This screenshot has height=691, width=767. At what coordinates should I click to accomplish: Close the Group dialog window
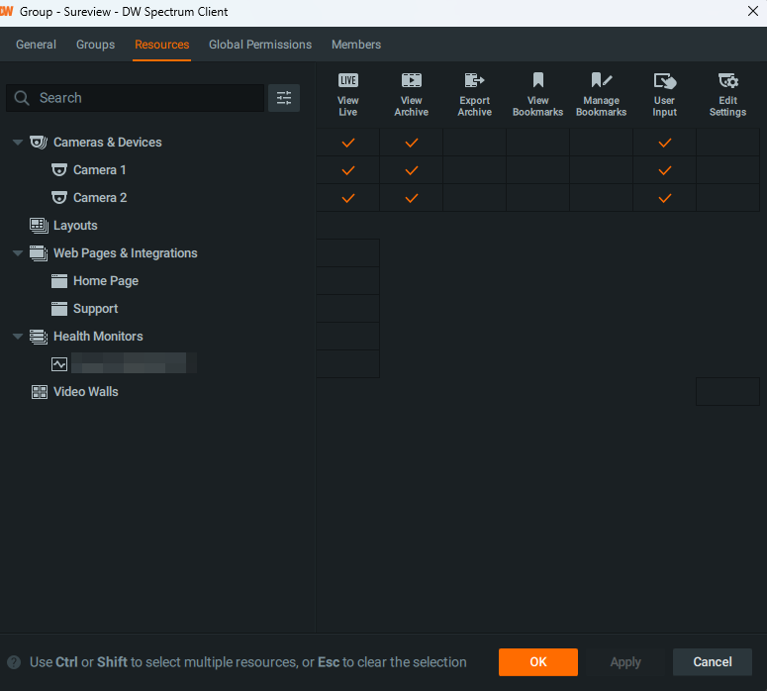(x=753, y=11)
